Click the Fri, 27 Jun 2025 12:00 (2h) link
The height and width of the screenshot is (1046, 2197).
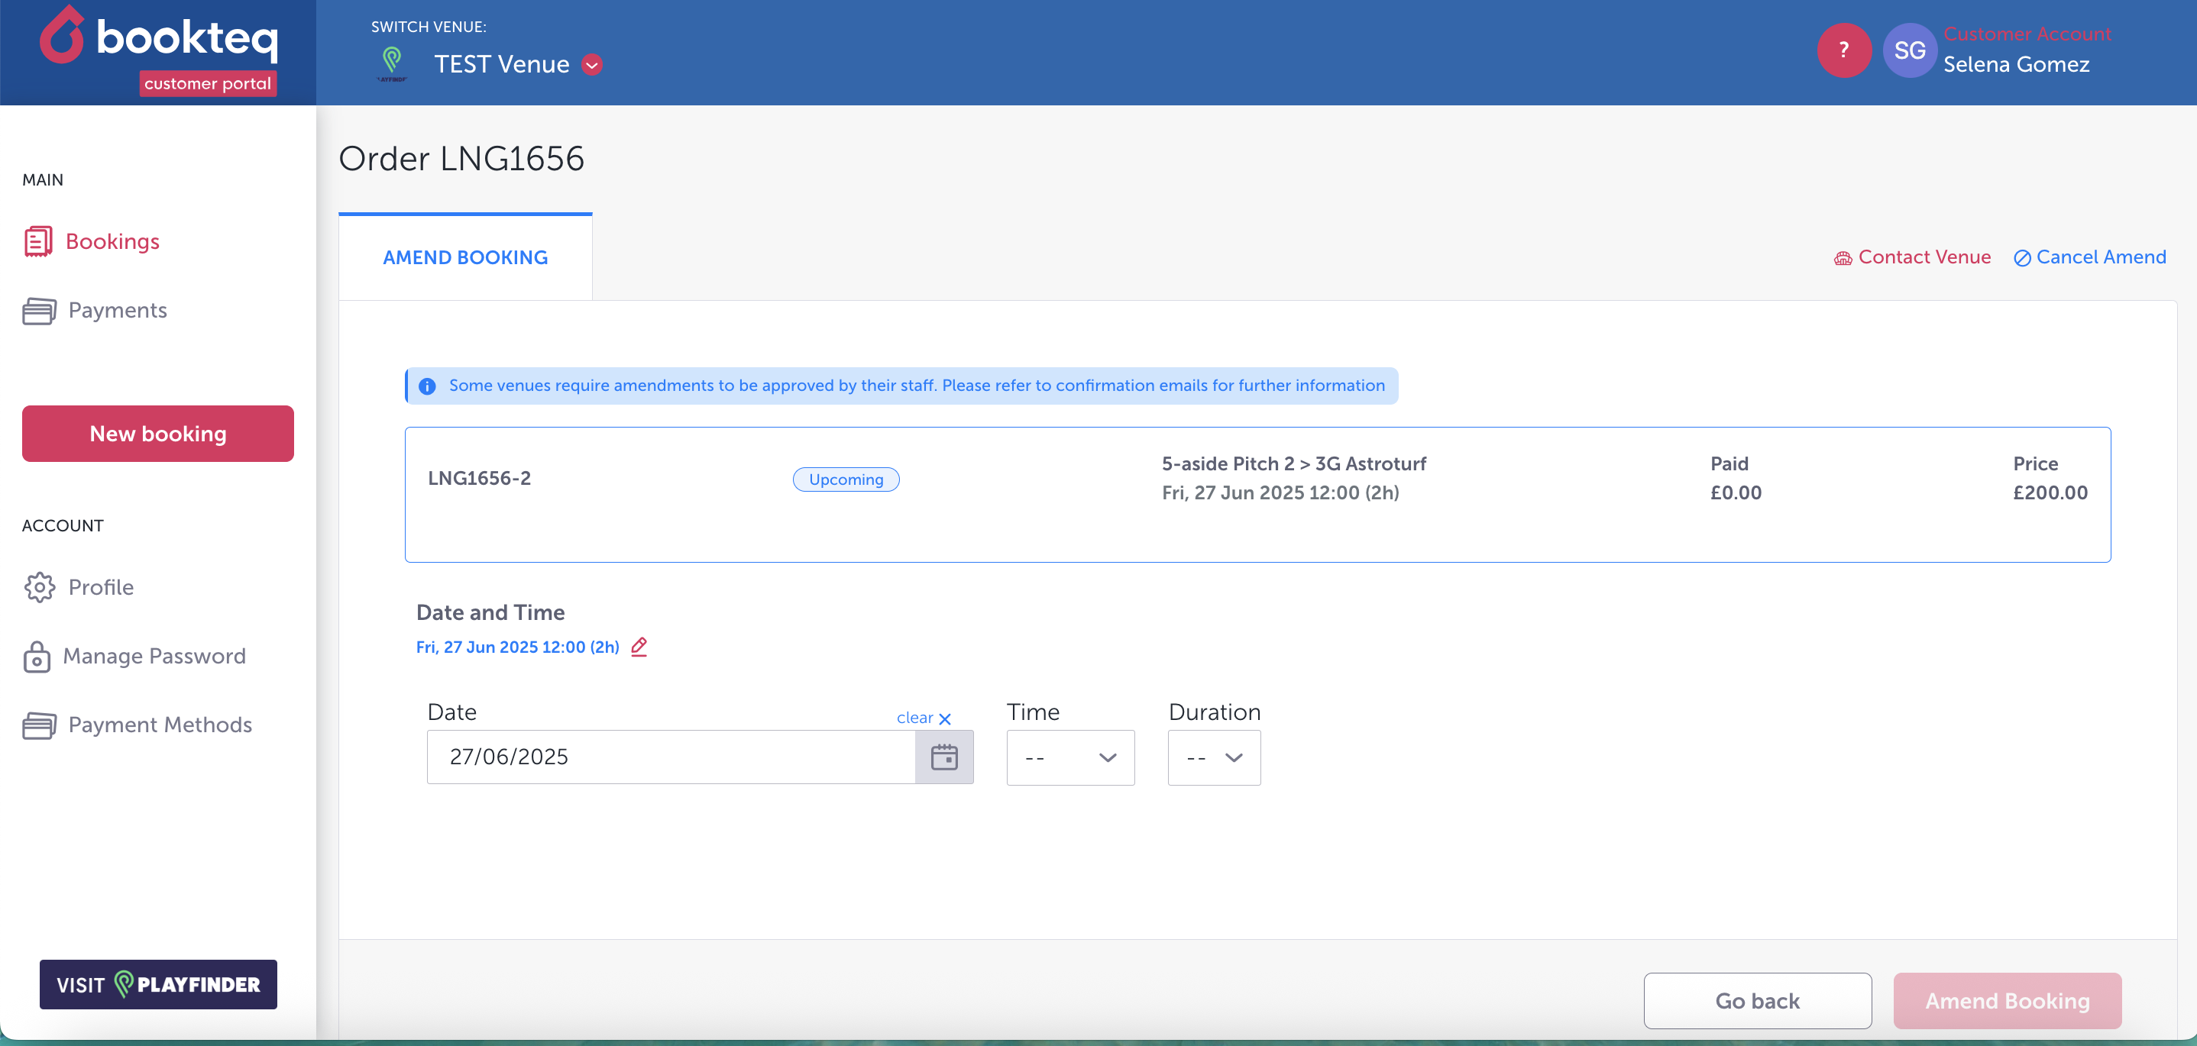pyautogui.click(x=518, y=647)
